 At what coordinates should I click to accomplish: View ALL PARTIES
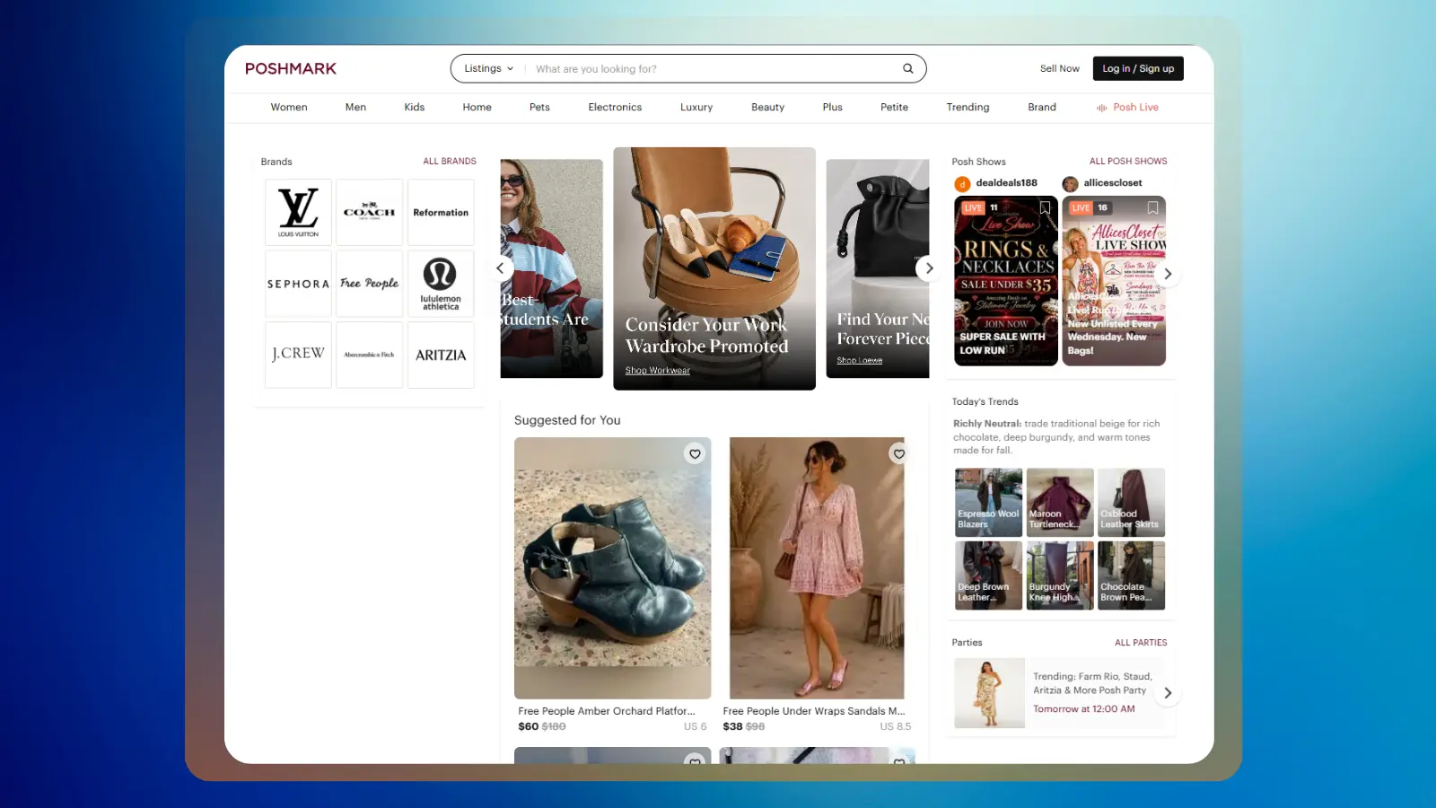pos(1141,643)
